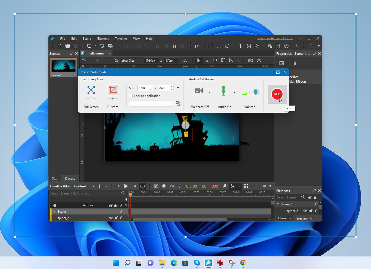Go to timeline start
Screen dimensions: 371x269
118,186
